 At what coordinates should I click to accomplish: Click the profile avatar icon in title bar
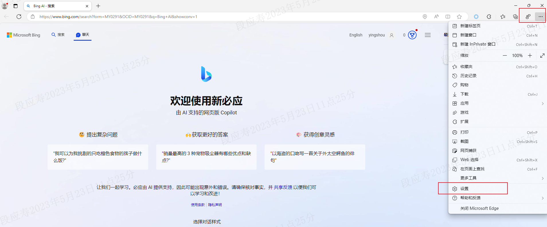[x=5, y=6]
